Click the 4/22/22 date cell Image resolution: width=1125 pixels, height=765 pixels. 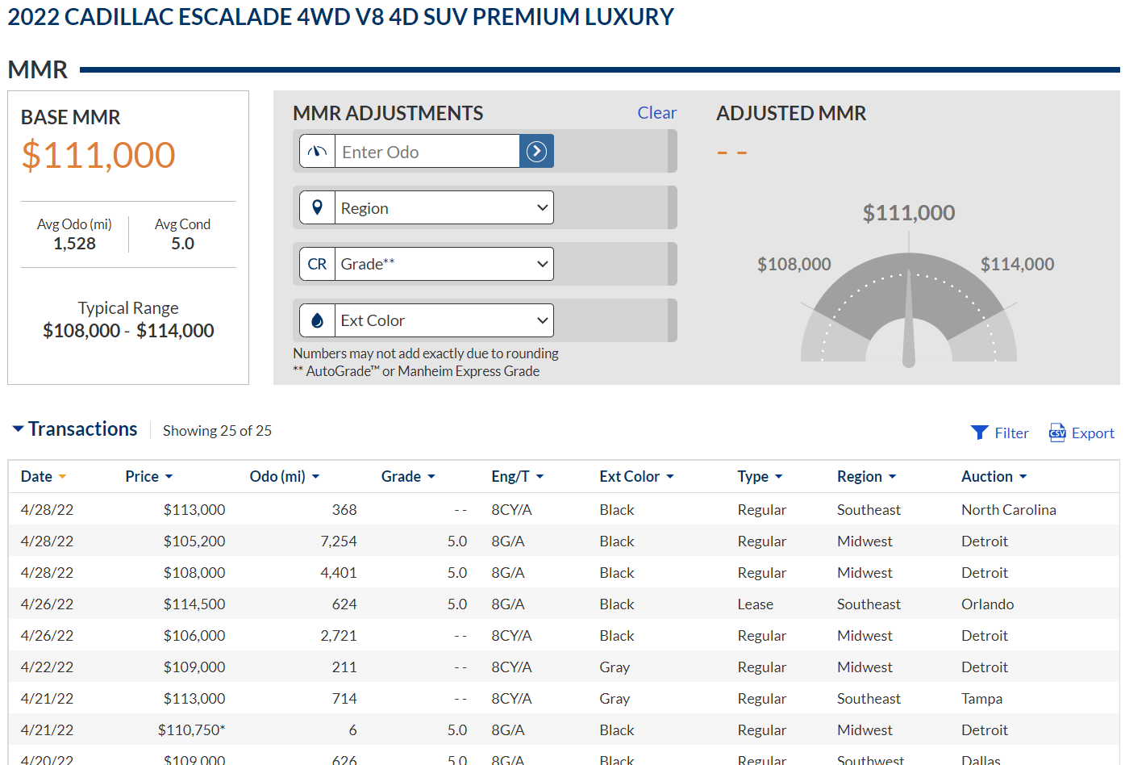tap(47, 667)
